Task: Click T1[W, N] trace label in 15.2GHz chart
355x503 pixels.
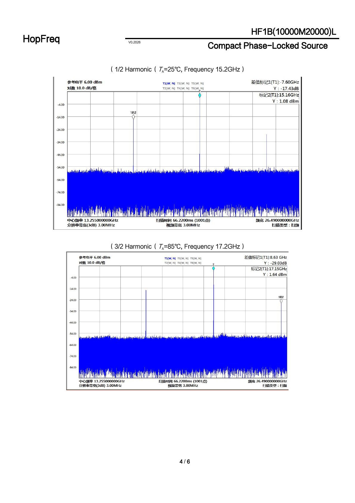Action: [169, 84]
